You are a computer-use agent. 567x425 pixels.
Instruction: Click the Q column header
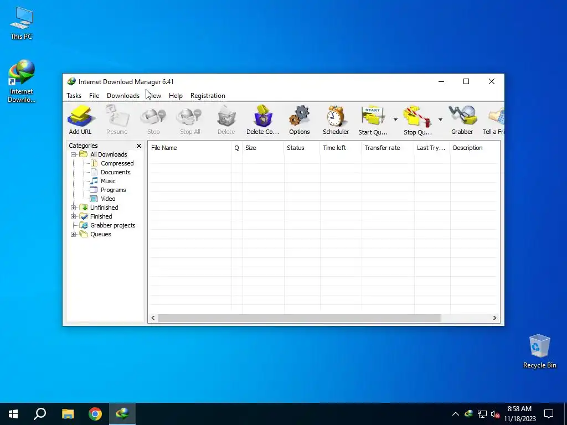[x=237, y=148]
